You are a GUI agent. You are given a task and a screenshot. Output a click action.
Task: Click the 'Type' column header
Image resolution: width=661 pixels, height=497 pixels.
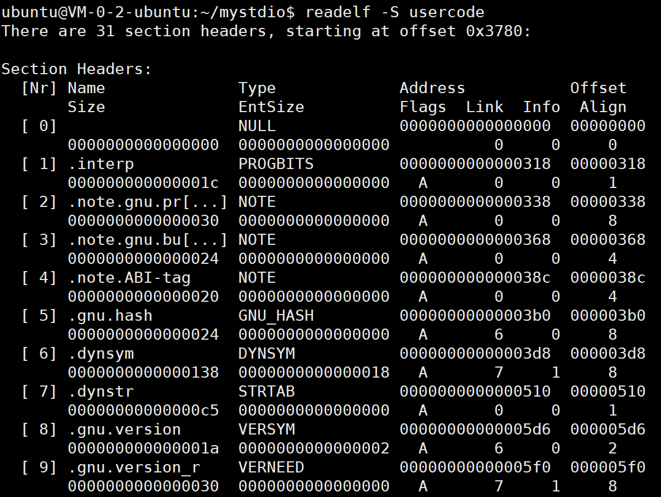point(257,88)
